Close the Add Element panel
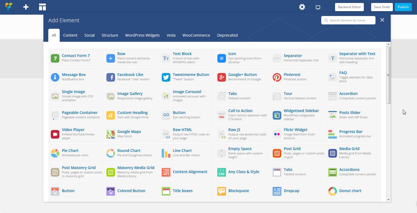417x213 pixels. point(382,20)
